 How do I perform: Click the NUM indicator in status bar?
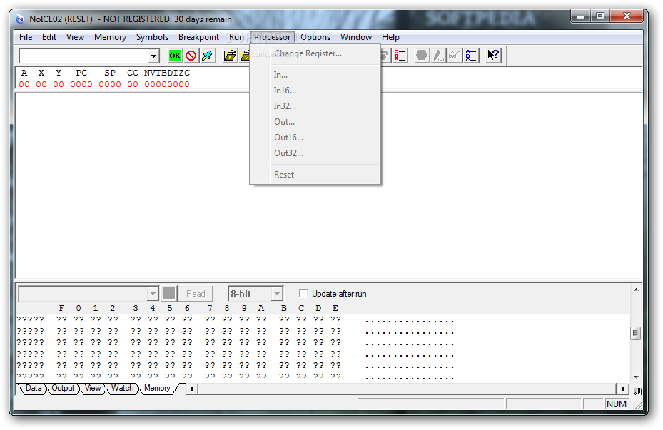[x=616, y=404]
